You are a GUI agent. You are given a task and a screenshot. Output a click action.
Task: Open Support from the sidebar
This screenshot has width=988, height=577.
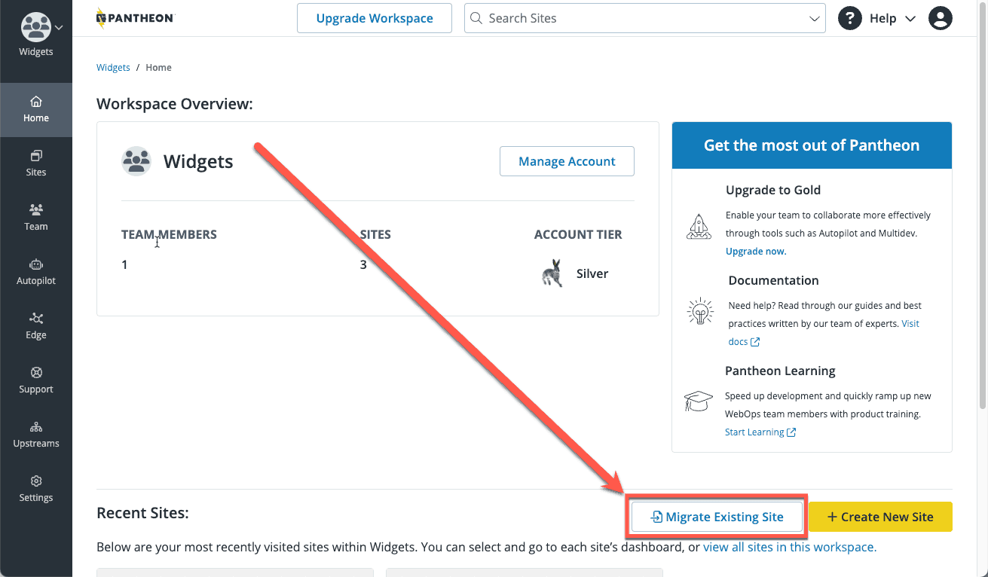click(x=35, y=380)
